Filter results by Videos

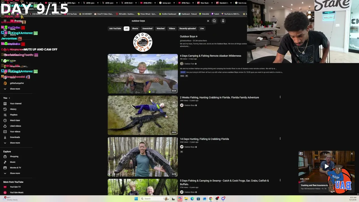[172, 28]
